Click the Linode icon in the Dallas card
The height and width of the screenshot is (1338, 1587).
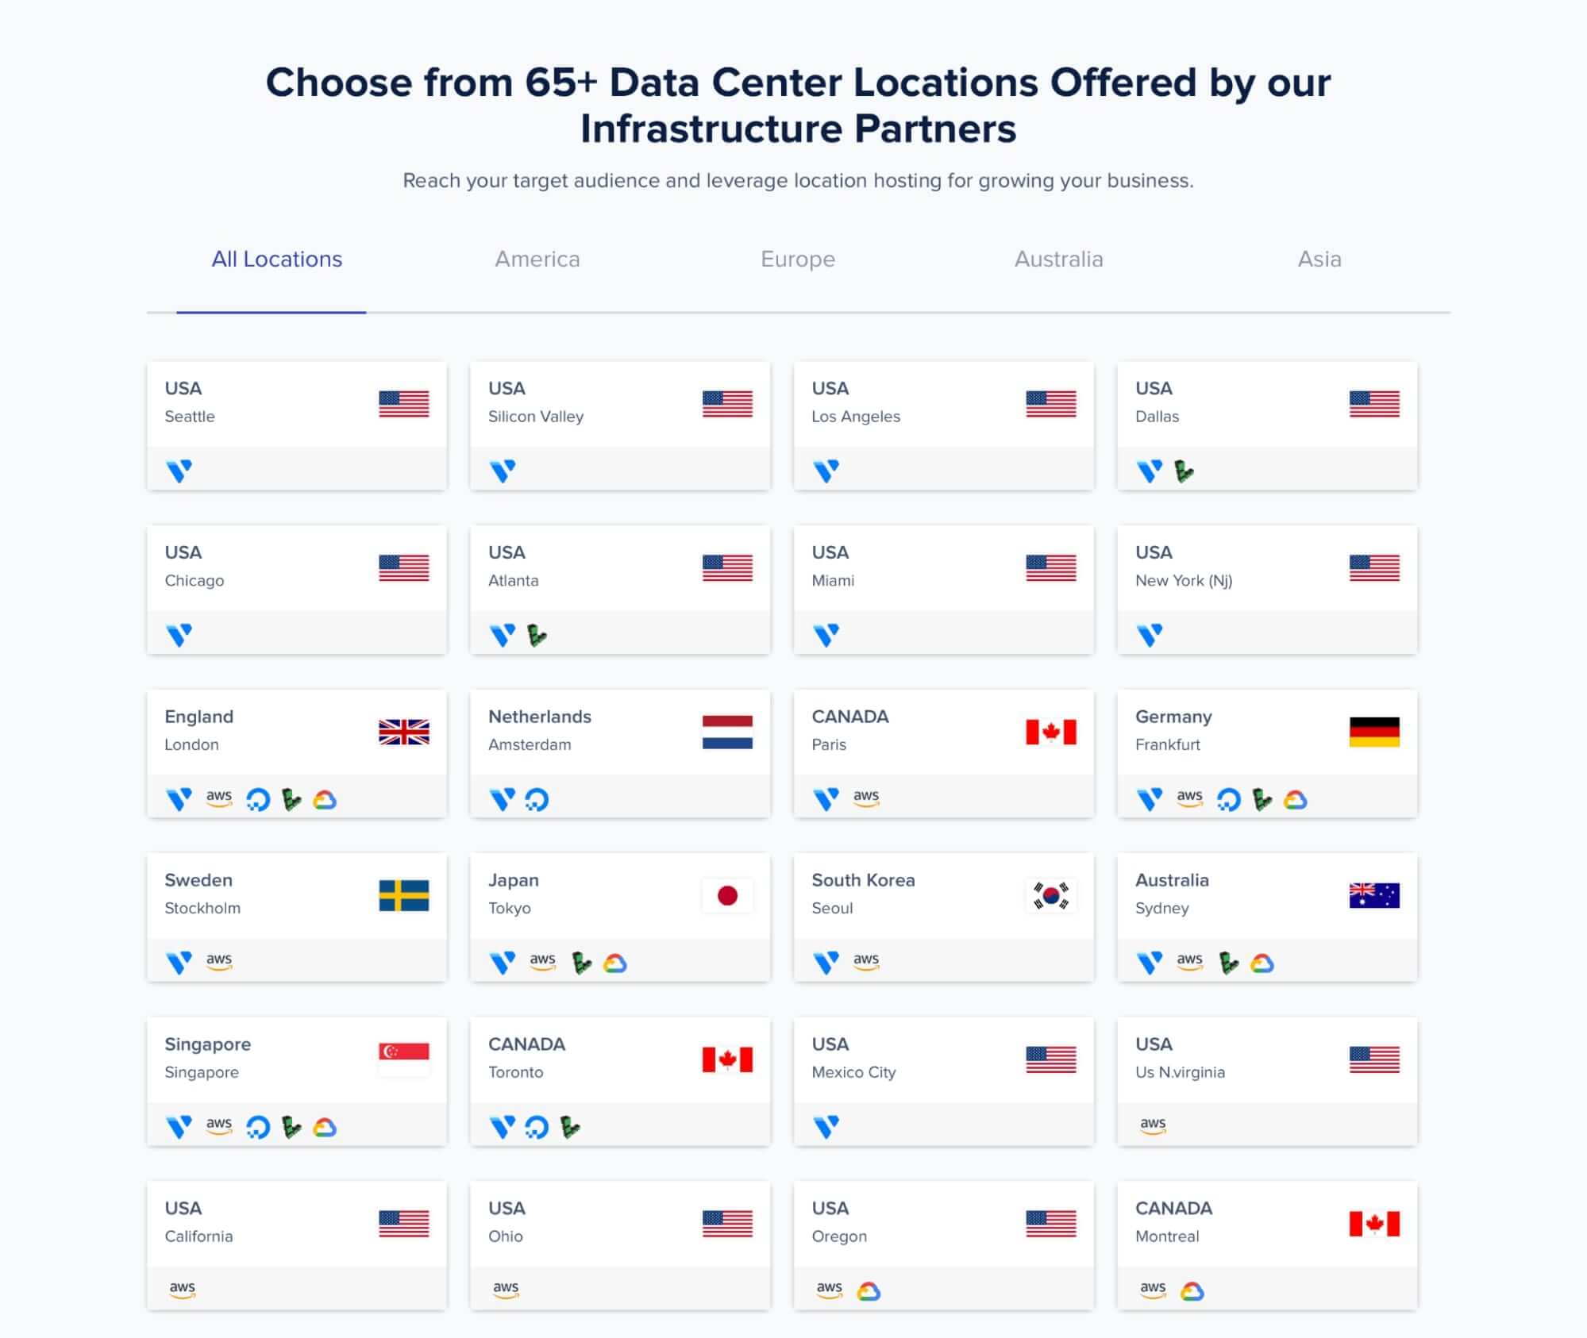[x=1184, y=471]
